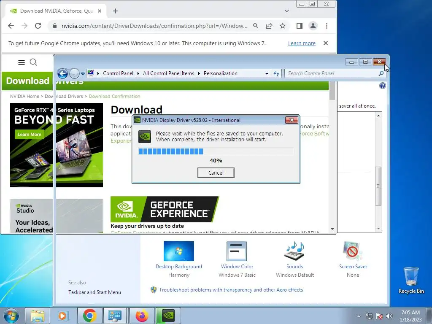Share this page icon in Chrome
432x324 pixels.
click(x=269, y=26)
